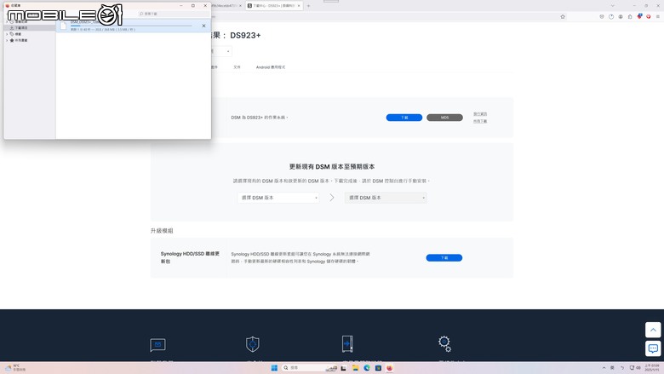Download the Synology HDD/SSD offline update pack
This screenshot has height=374, width=664.
point(444,257)
